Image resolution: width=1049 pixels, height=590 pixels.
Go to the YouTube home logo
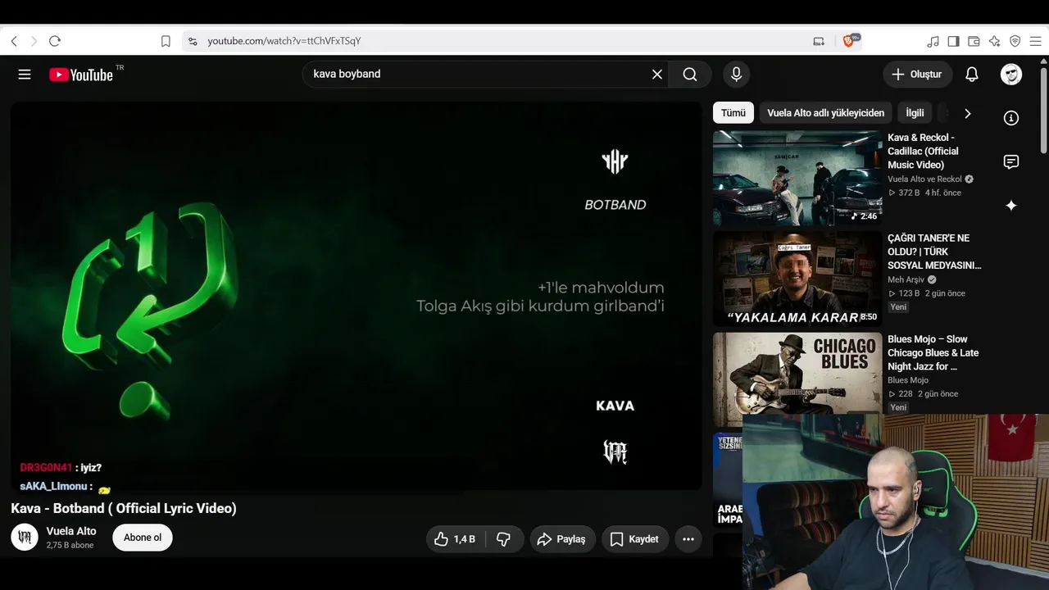[x=81, y=75]
